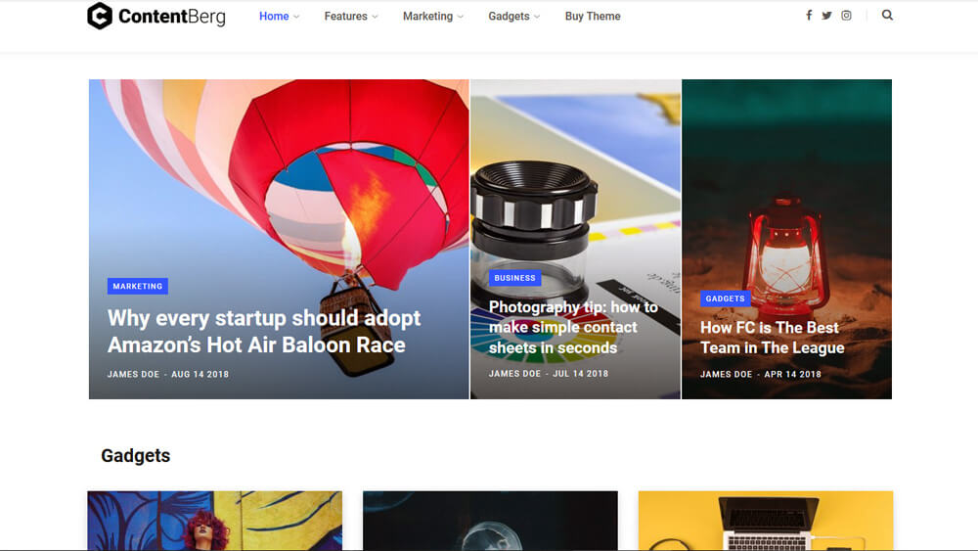Click the GADGETS tag on lantern post
978x551 pixels.
pos(725,298)
